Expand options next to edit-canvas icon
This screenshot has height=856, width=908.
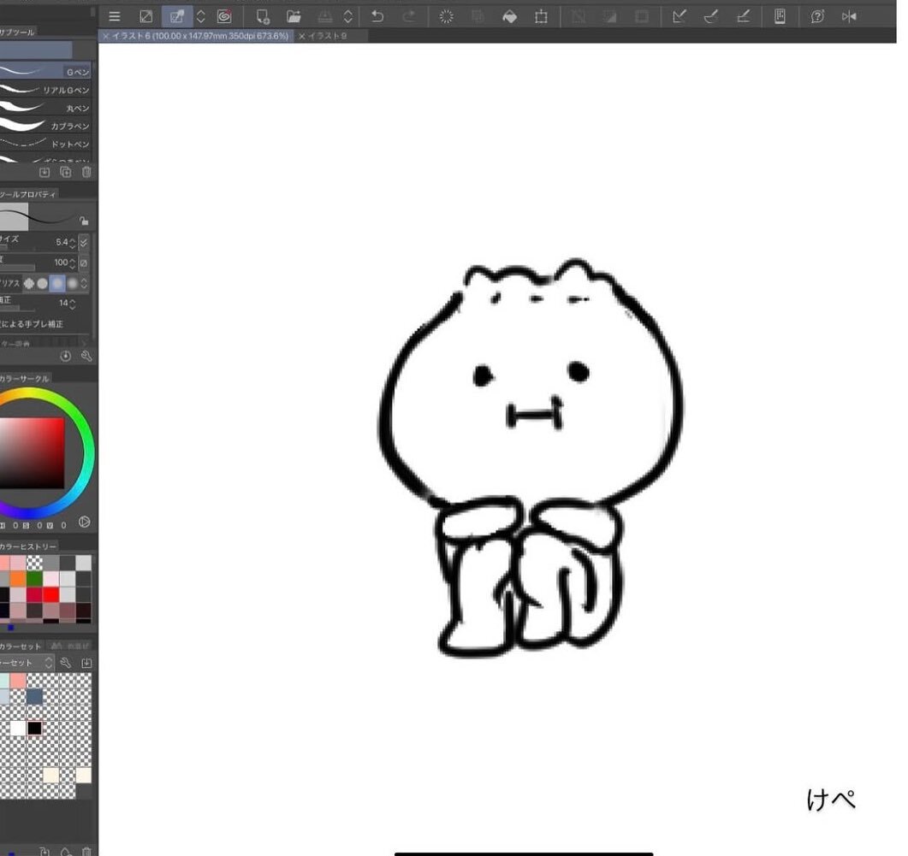click(200, 17)
